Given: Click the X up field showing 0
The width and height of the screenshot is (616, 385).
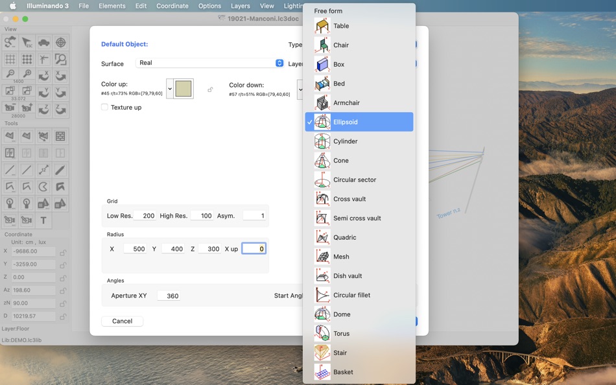Looking at the screenshot, I should click(x=254, y=249).
